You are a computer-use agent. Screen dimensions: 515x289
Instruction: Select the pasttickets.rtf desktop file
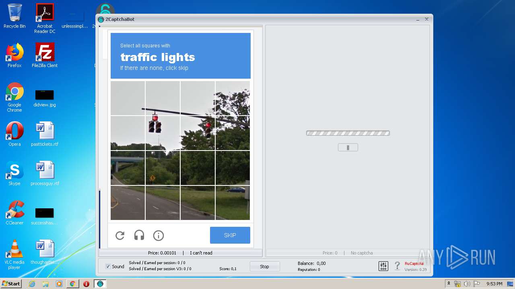pos(45,134)
